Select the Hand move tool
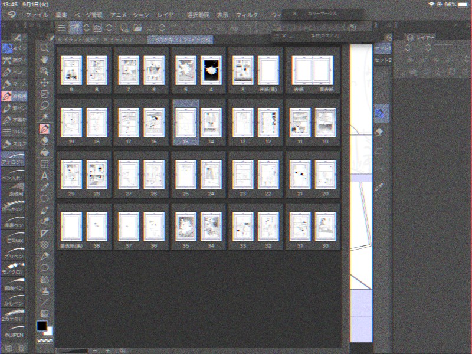The image size is (472, 354). click(x=44, y=60)
